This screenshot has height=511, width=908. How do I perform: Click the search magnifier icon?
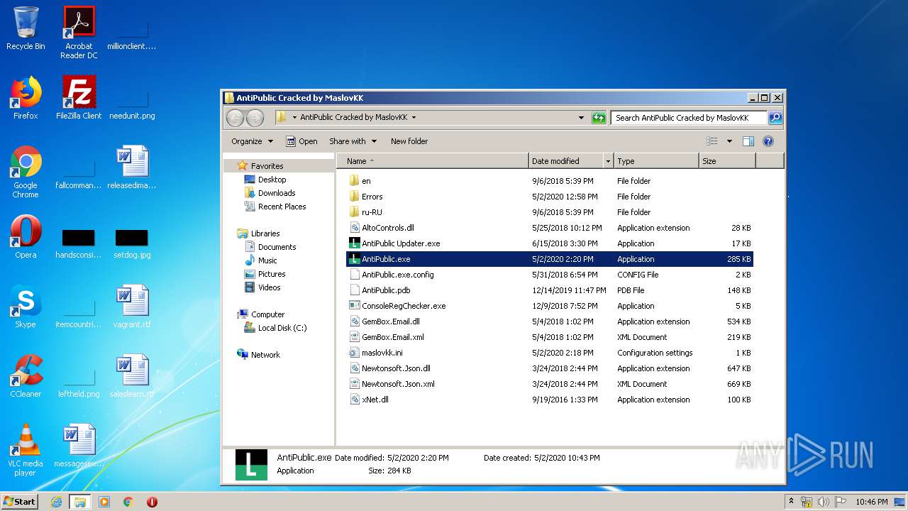tap(775, 118)
